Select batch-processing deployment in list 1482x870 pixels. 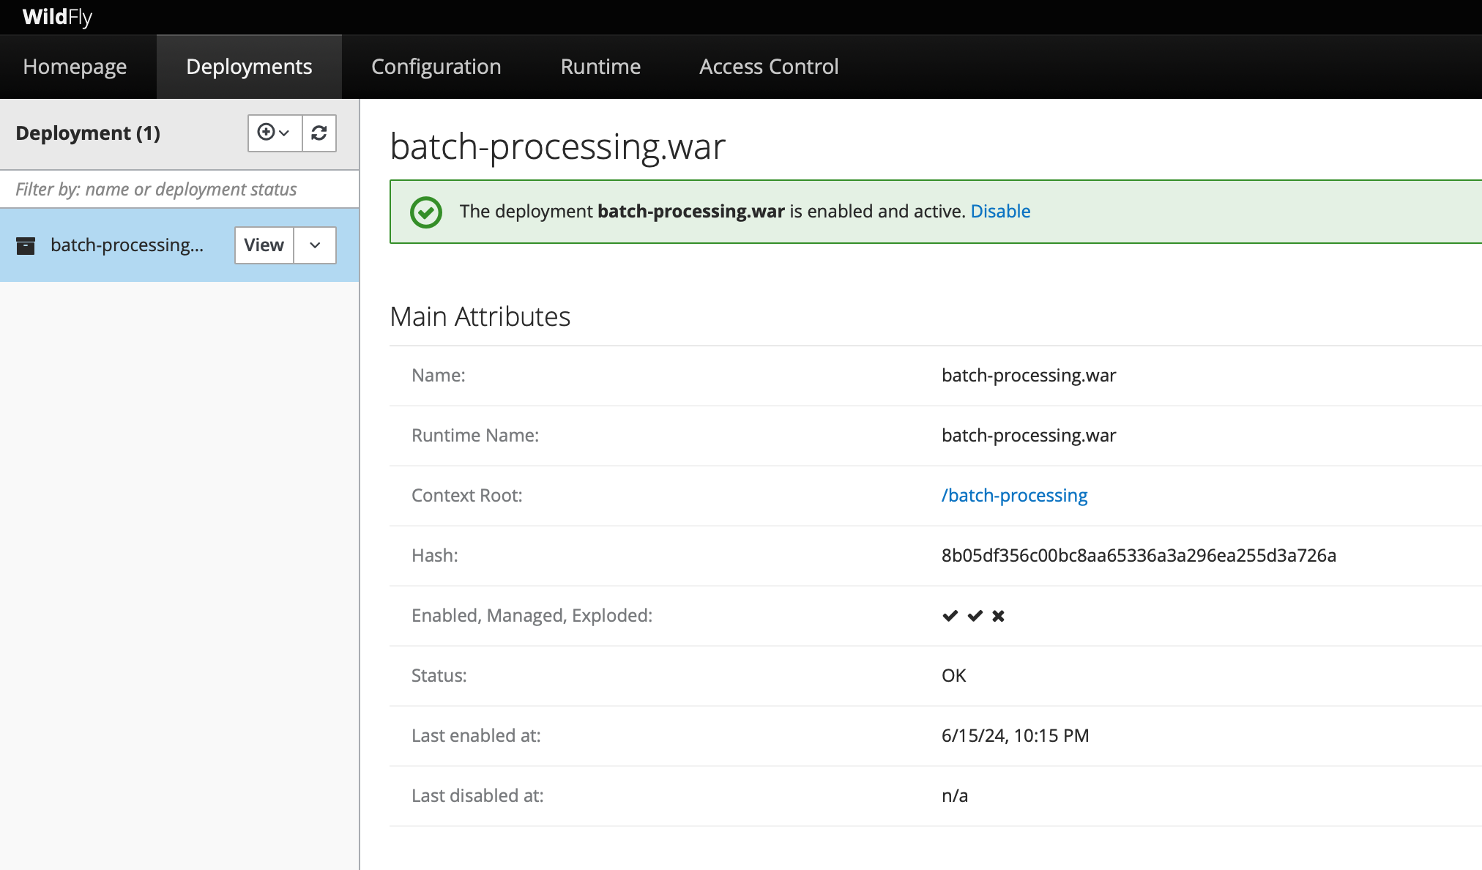pyautogui.click(x=127, y=245)
